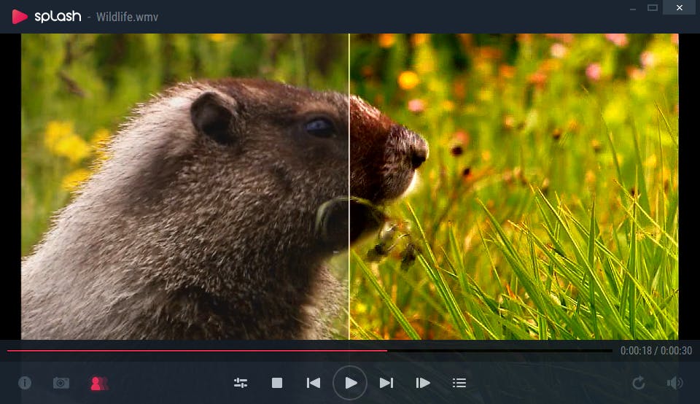Click the Splash logo in the title bar
The image size is (700, 404).
click(x=47, y=17)
